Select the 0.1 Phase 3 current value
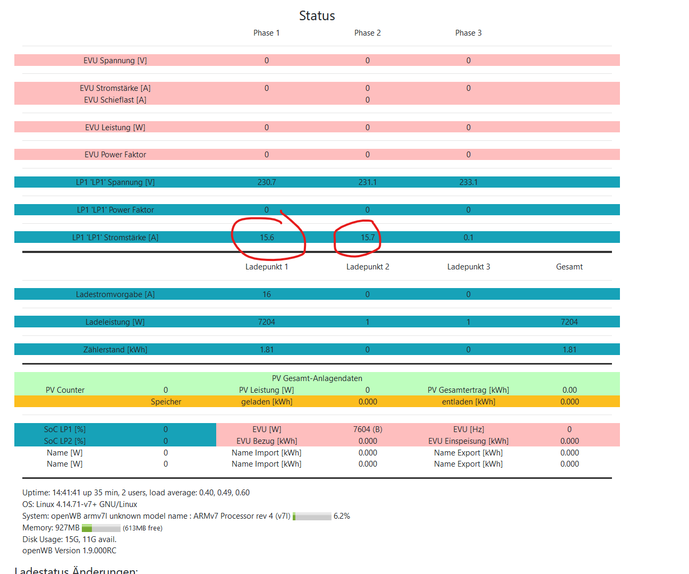Viewport: 689px width, 574px height. pos(469,238)
